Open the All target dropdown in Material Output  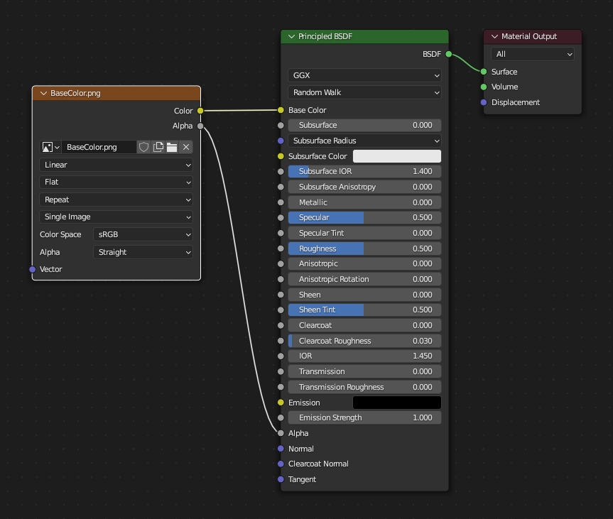coord(533,54)
